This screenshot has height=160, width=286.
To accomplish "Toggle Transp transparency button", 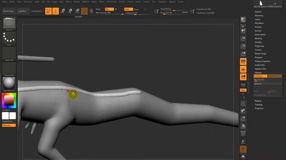I will tap(243, 141).
